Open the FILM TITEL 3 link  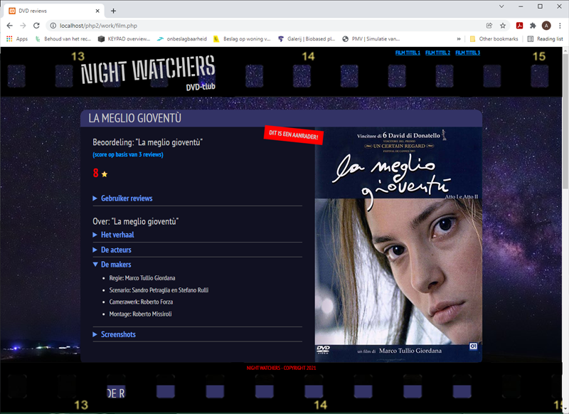[468, 53]
